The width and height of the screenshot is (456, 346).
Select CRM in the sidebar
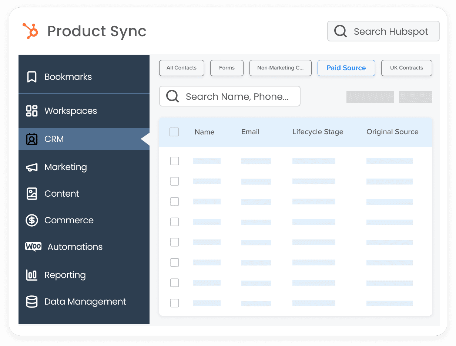point(84,139)
